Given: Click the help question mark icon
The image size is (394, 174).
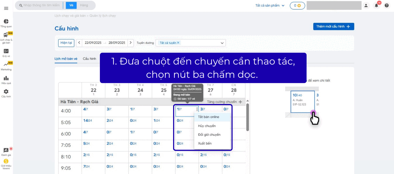Looking at the screenshot, I should 386,5.
